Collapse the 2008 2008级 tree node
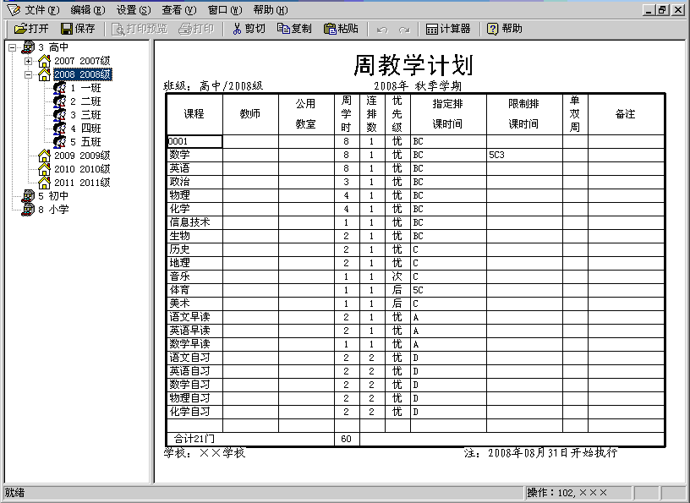 [x=29, y=74]
